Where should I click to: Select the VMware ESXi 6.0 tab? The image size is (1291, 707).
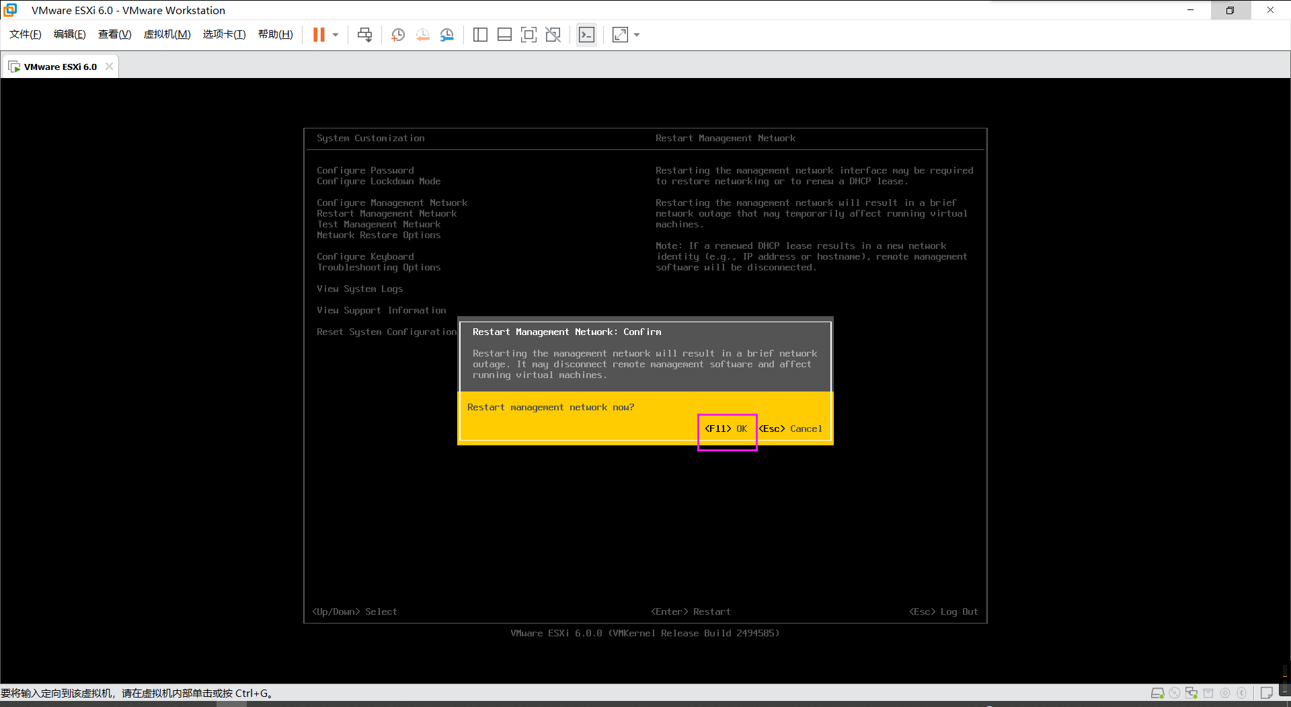[60, 67]
